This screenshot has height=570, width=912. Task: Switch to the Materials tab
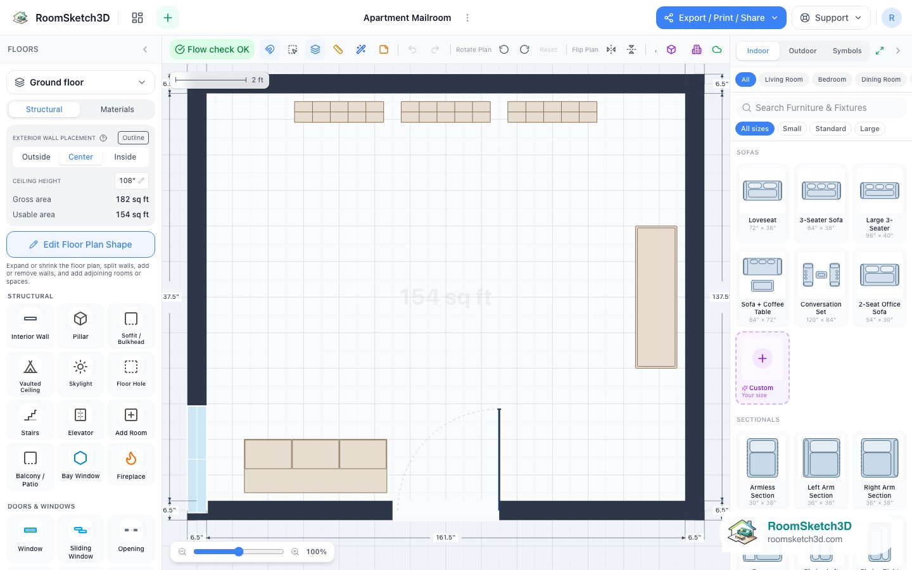117,110
